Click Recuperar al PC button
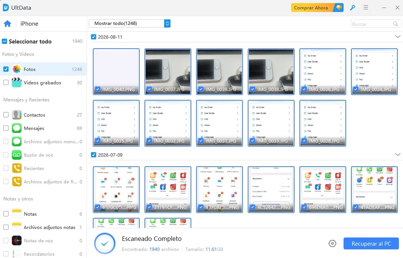The height and width of the screenshot is (258, 403). coord(371,244)
